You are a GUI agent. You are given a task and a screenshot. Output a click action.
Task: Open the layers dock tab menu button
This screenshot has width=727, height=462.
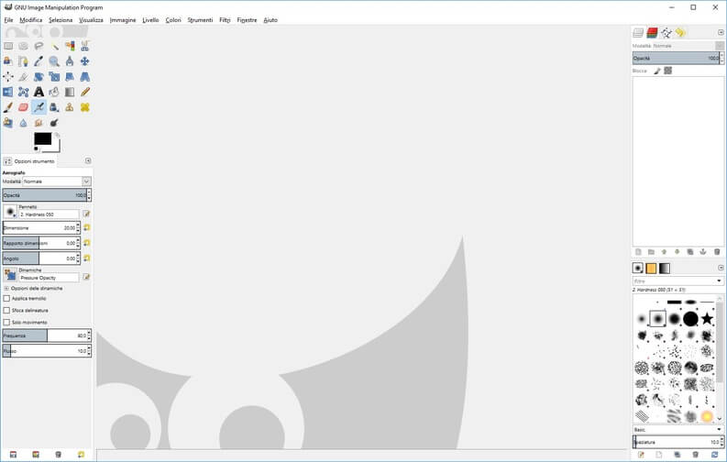point(721,32)
